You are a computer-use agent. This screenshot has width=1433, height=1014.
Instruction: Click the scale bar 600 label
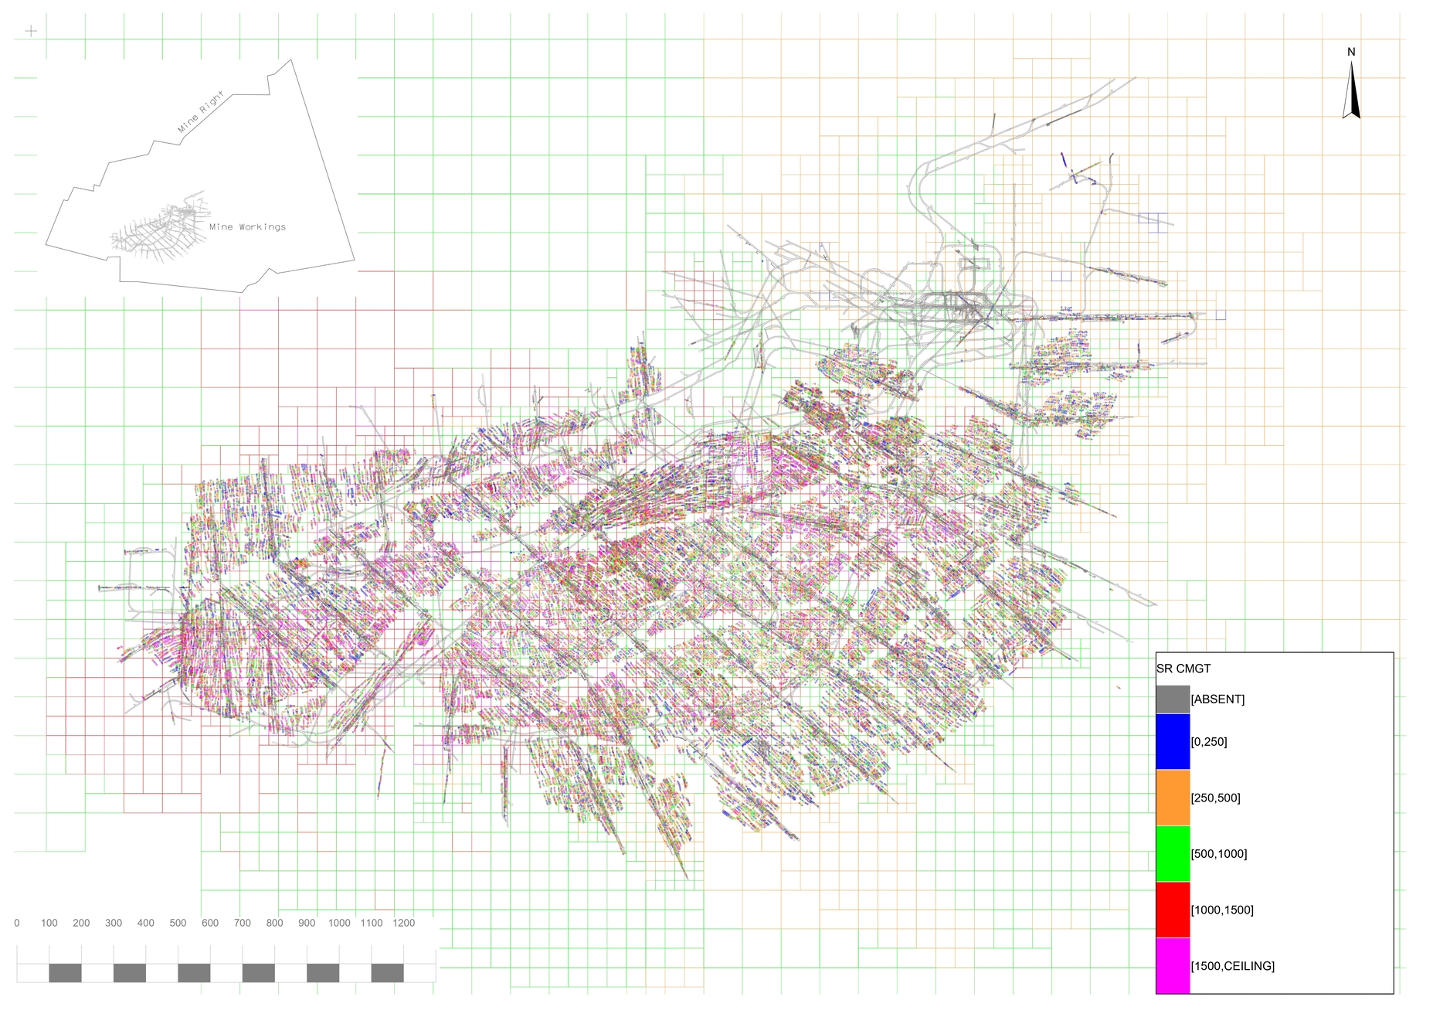point(210,923)
